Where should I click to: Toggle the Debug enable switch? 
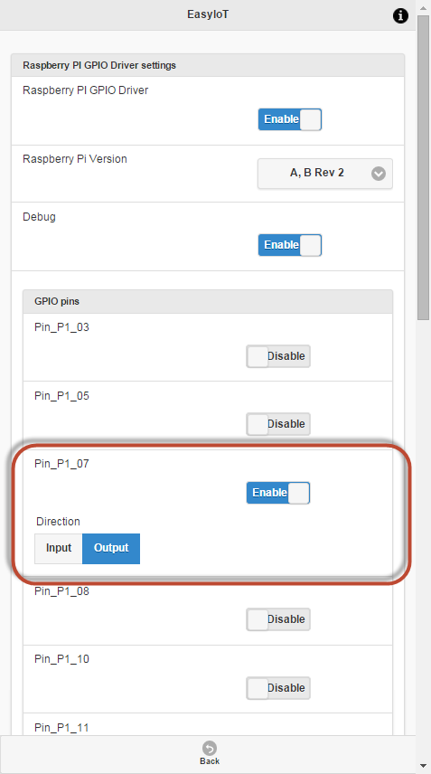(290, 245)
